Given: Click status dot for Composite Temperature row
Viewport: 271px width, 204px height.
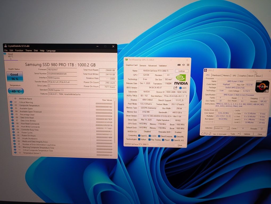Looking at the screenshot, I should (11, 105).
